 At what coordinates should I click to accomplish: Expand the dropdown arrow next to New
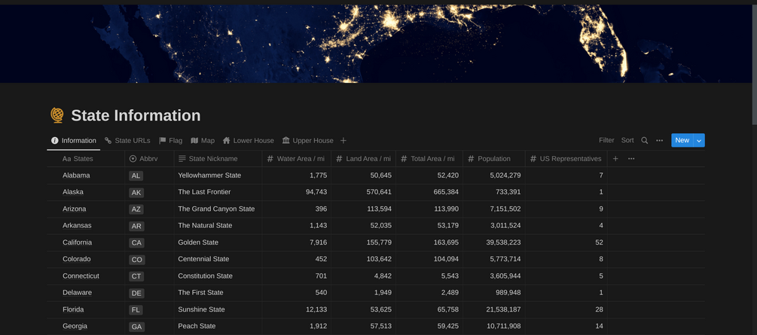tap(699, 141)
